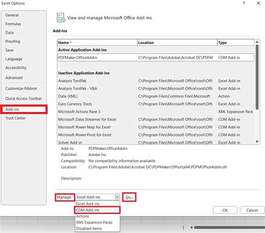
Task: Choose Actions from the Manage list
Action: click(97, 216)
